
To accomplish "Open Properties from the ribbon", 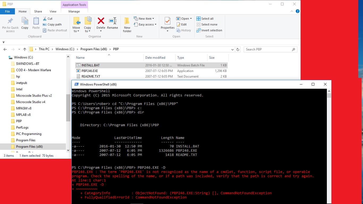I will point(167,21).
